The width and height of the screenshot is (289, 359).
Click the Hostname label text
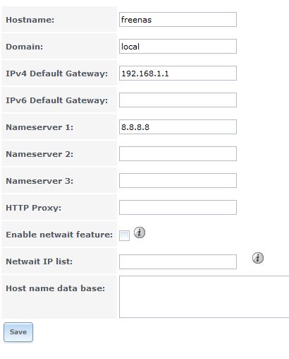tap(30, 20)
